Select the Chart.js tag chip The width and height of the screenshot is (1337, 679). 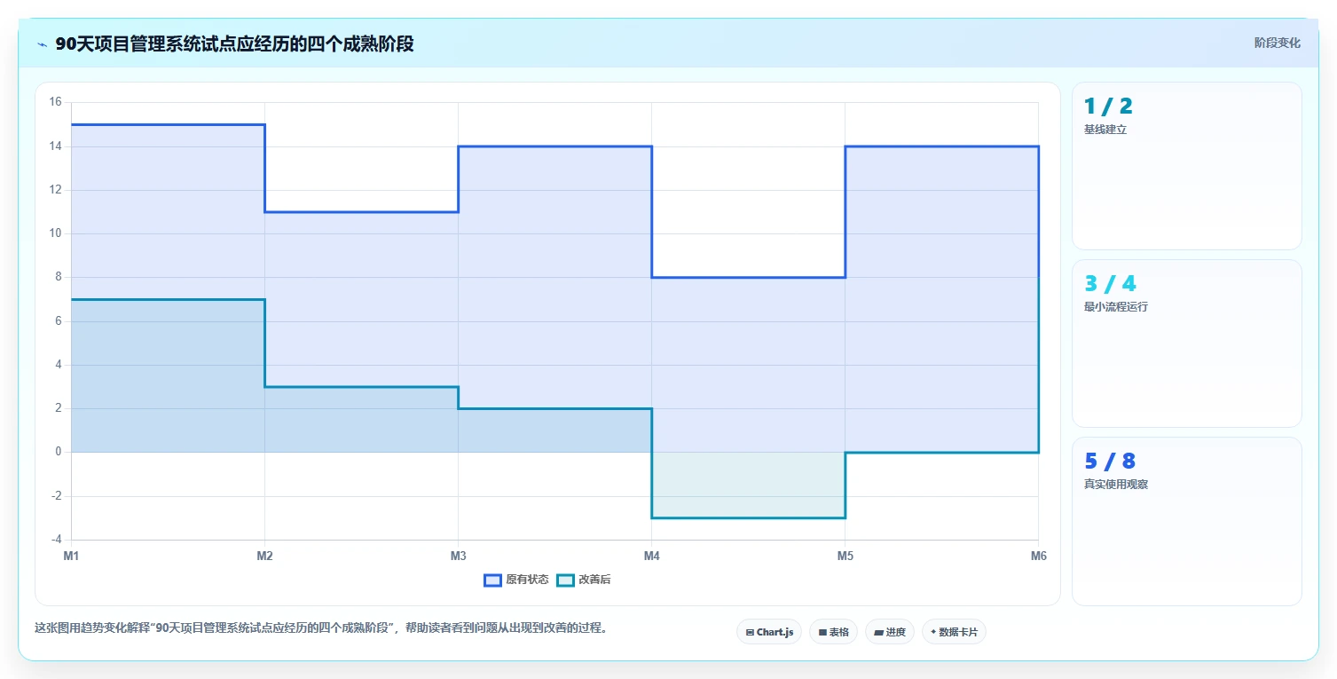[769, 632]
